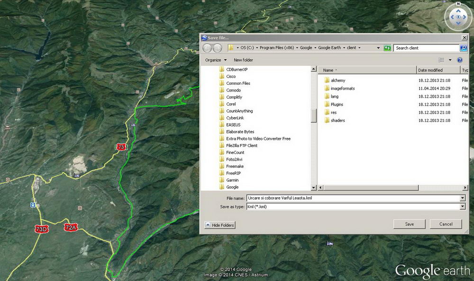Click the Forward navigation arrow in Save dialog
474x281 pixels.
(218, 48)
